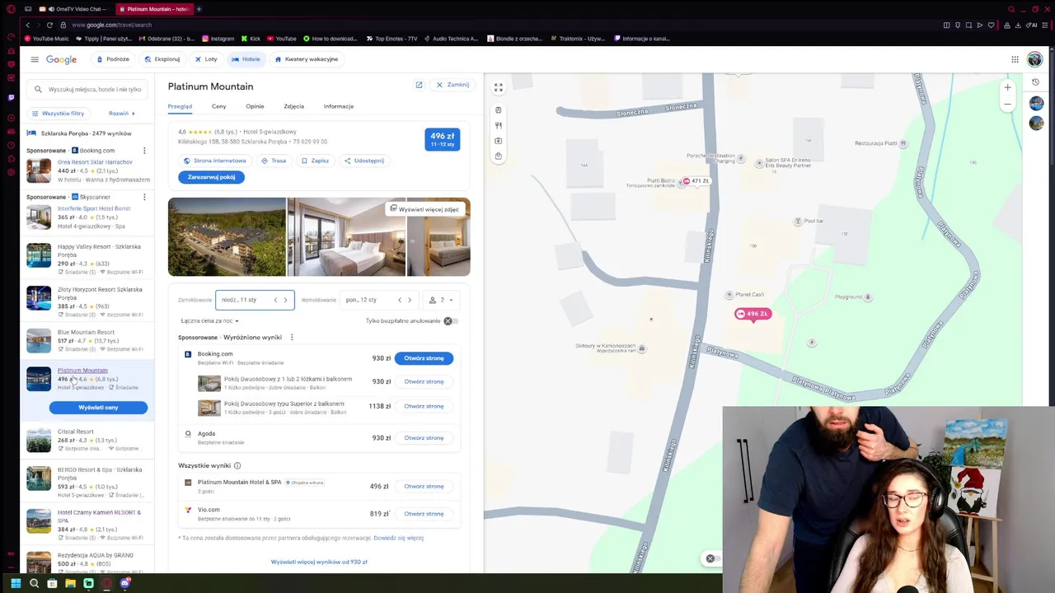The height and width of the screenshot is (593, 1055).
Task: Open the Eksploruj travel tab
Action: tap(162, 59)
